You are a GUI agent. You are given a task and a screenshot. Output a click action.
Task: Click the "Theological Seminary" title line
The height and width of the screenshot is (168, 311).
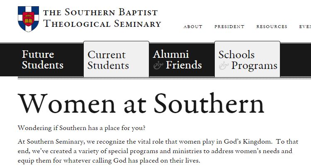coord(102,24)
